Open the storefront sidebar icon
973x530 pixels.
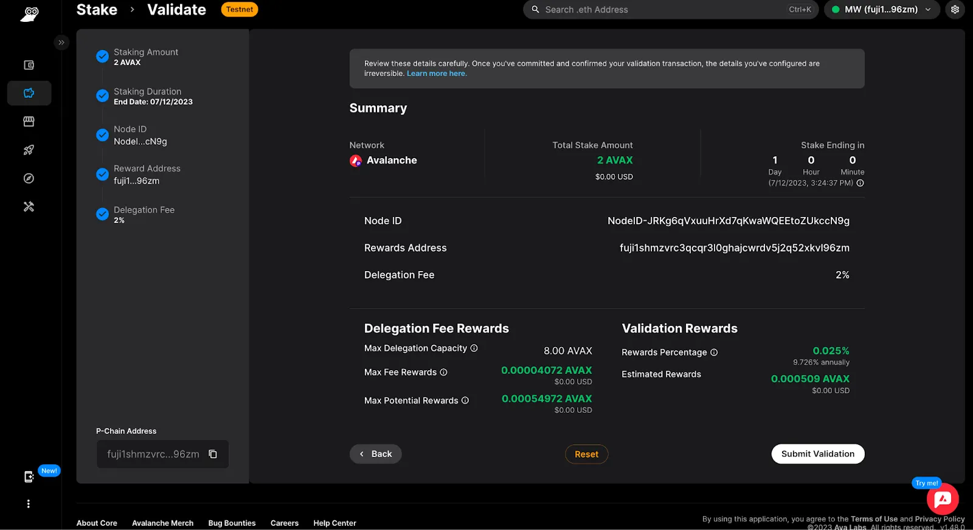pyautogui.click(x=29, y=122)
